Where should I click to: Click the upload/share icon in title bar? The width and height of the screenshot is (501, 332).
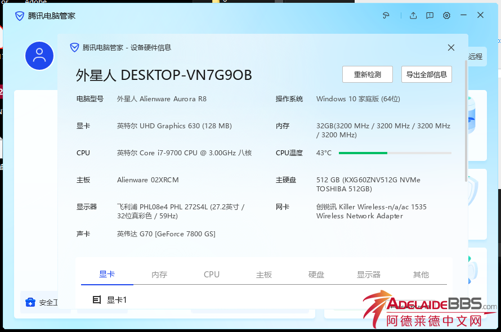tap(413, 16)
